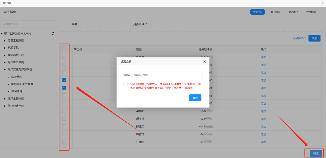
Task: Click the refresh icon beside 厦门海洋职业技术学院
Action: pyautogui.click(x=53, y=33)
